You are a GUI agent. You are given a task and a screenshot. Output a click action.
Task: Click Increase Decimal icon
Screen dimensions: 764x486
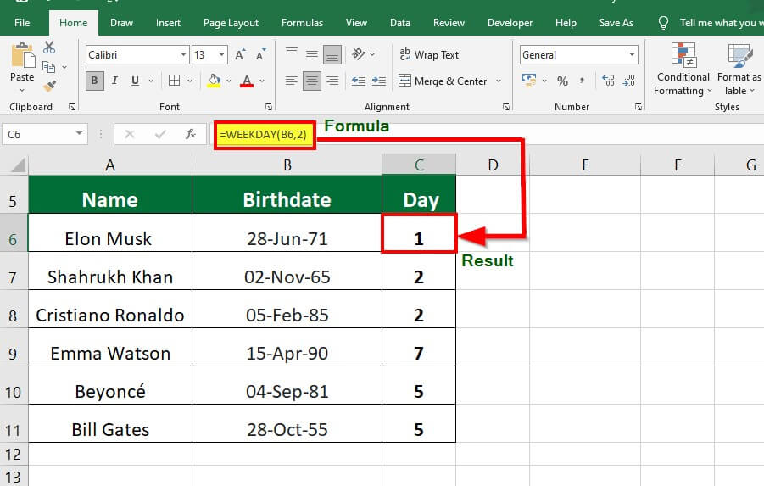click(608, 81)
